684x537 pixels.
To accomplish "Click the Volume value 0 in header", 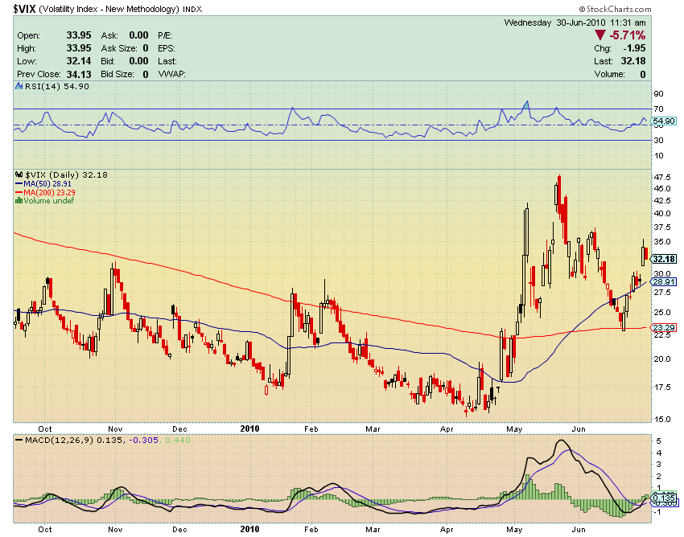I will tap(643, 75).
